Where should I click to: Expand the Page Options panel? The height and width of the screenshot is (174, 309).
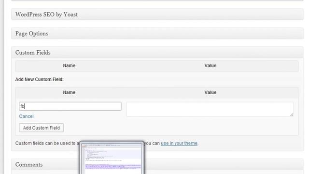[157, 33]
